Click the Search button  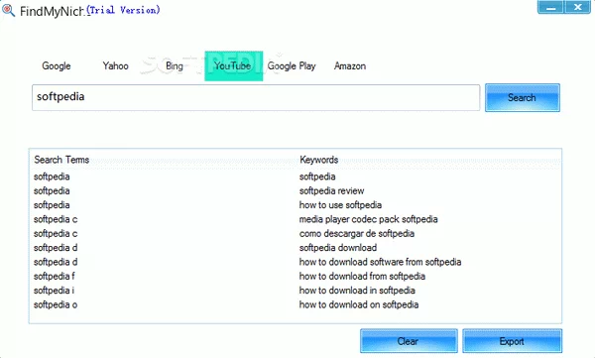coord(523,97)
